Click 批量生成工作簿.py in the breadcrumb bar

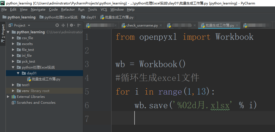[119, 17]
